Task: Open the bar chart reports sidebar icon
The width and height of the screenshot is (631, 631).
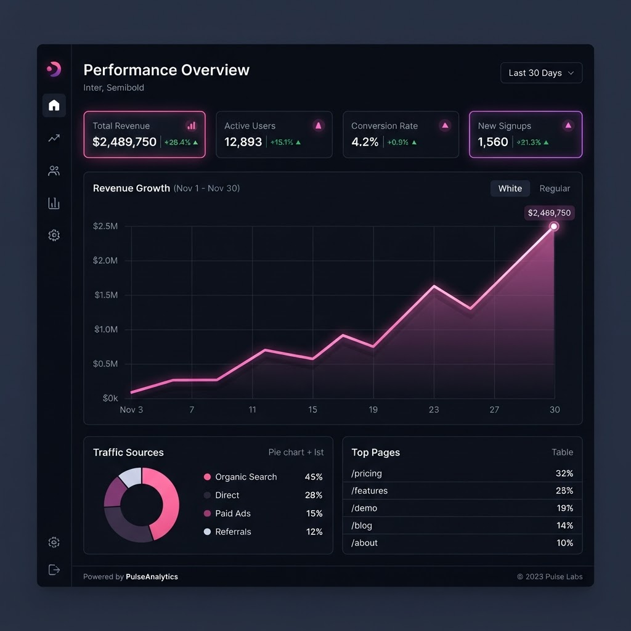Action: pos(54,203)
